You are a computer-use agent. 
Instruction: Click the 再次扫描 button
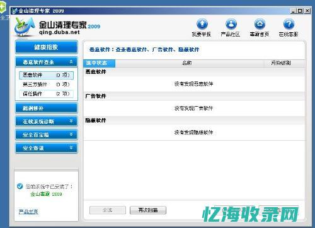click(x=148, y=210)
